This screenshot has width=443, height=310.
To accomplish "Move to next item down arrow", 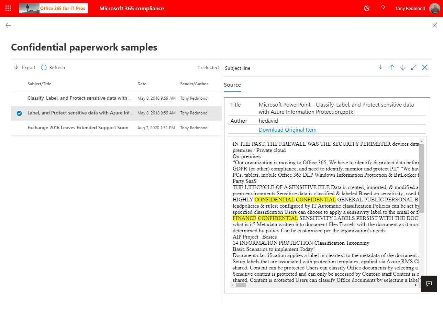I will point(403,68).
